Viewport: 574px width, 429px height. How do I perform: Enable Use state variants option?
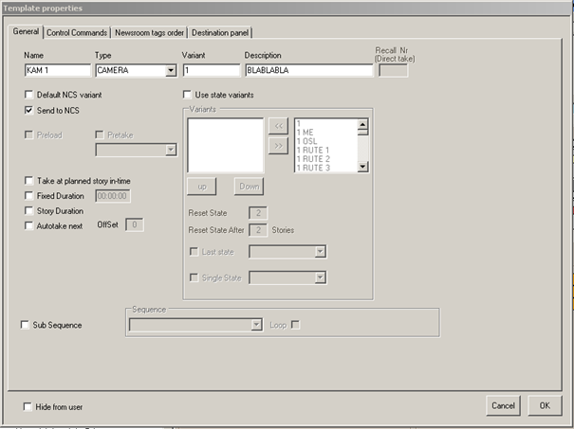click(x=187, y=95)
